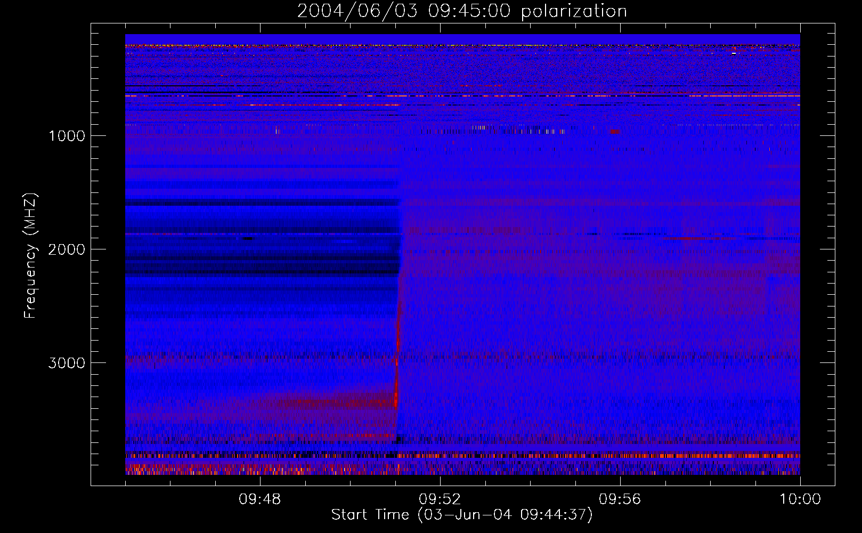862x533 pixels.
Task: Click the '3000' frequency tick label
Action: [x=67, y=363]
